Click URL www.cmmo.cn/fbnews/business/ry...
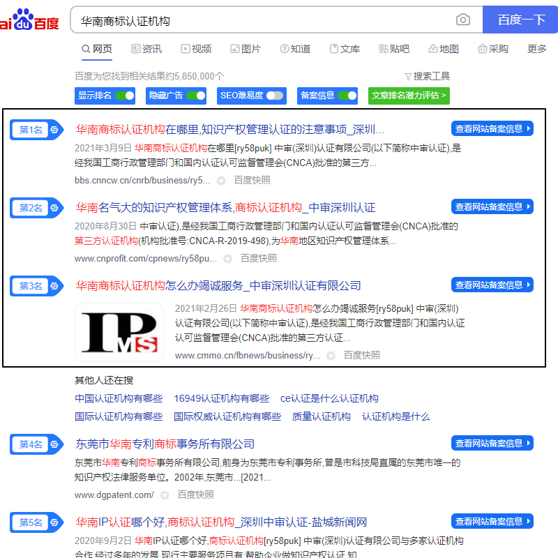The height and width of the screenshot is (558, 558). pyautogui.click(x=247, y=356)
